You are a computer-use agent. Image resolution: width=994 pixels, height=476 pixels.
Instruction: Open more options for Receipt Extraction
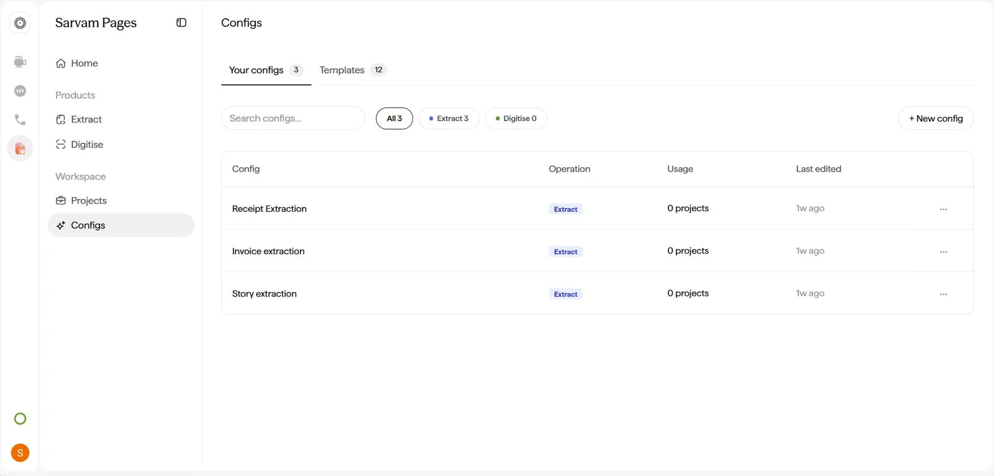[944, 209]
